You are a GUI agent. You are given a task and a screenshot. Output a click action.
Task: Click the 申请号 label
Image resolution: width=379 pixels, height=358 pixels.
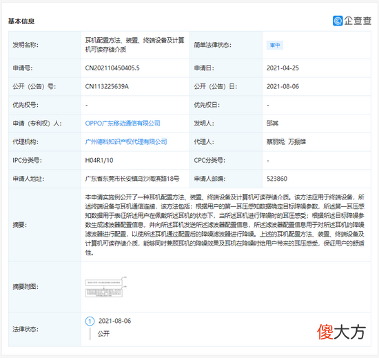(23, 68)
